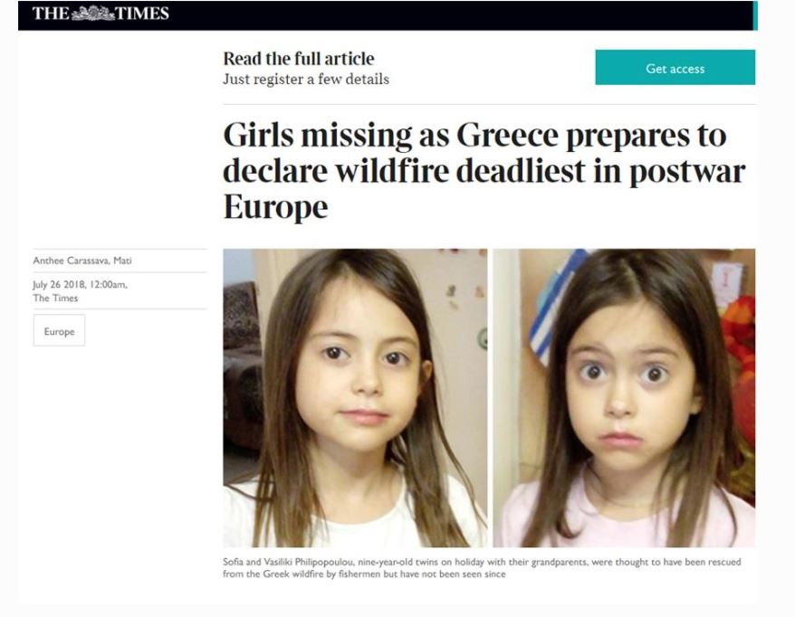The width and height of the screenshot is (795, 617).
Task: Click 'Mati' location in the byline
Action: click(122, 261)
